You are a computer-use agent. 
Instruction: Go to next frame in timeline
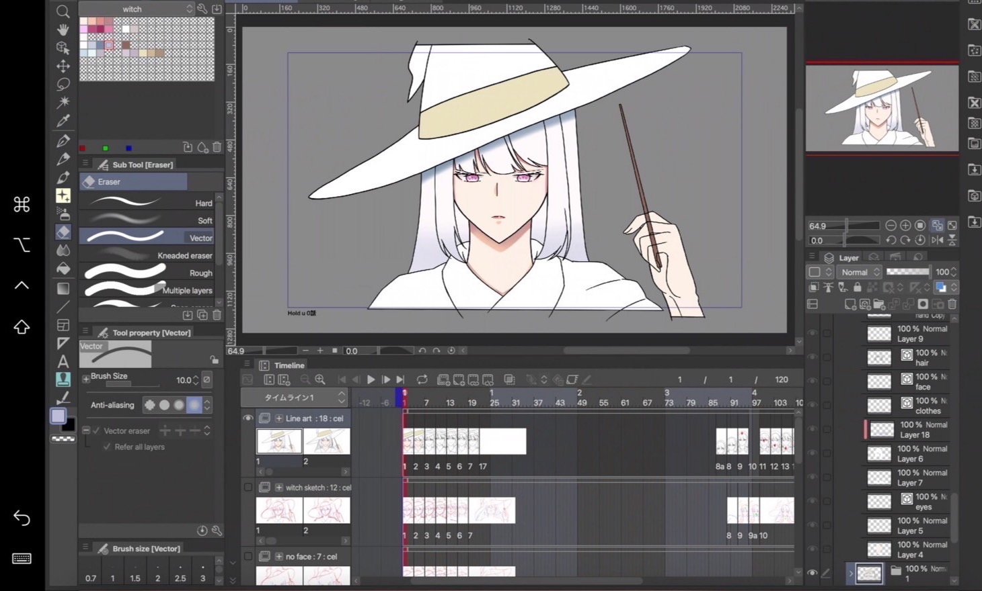(x=386, y=379)
